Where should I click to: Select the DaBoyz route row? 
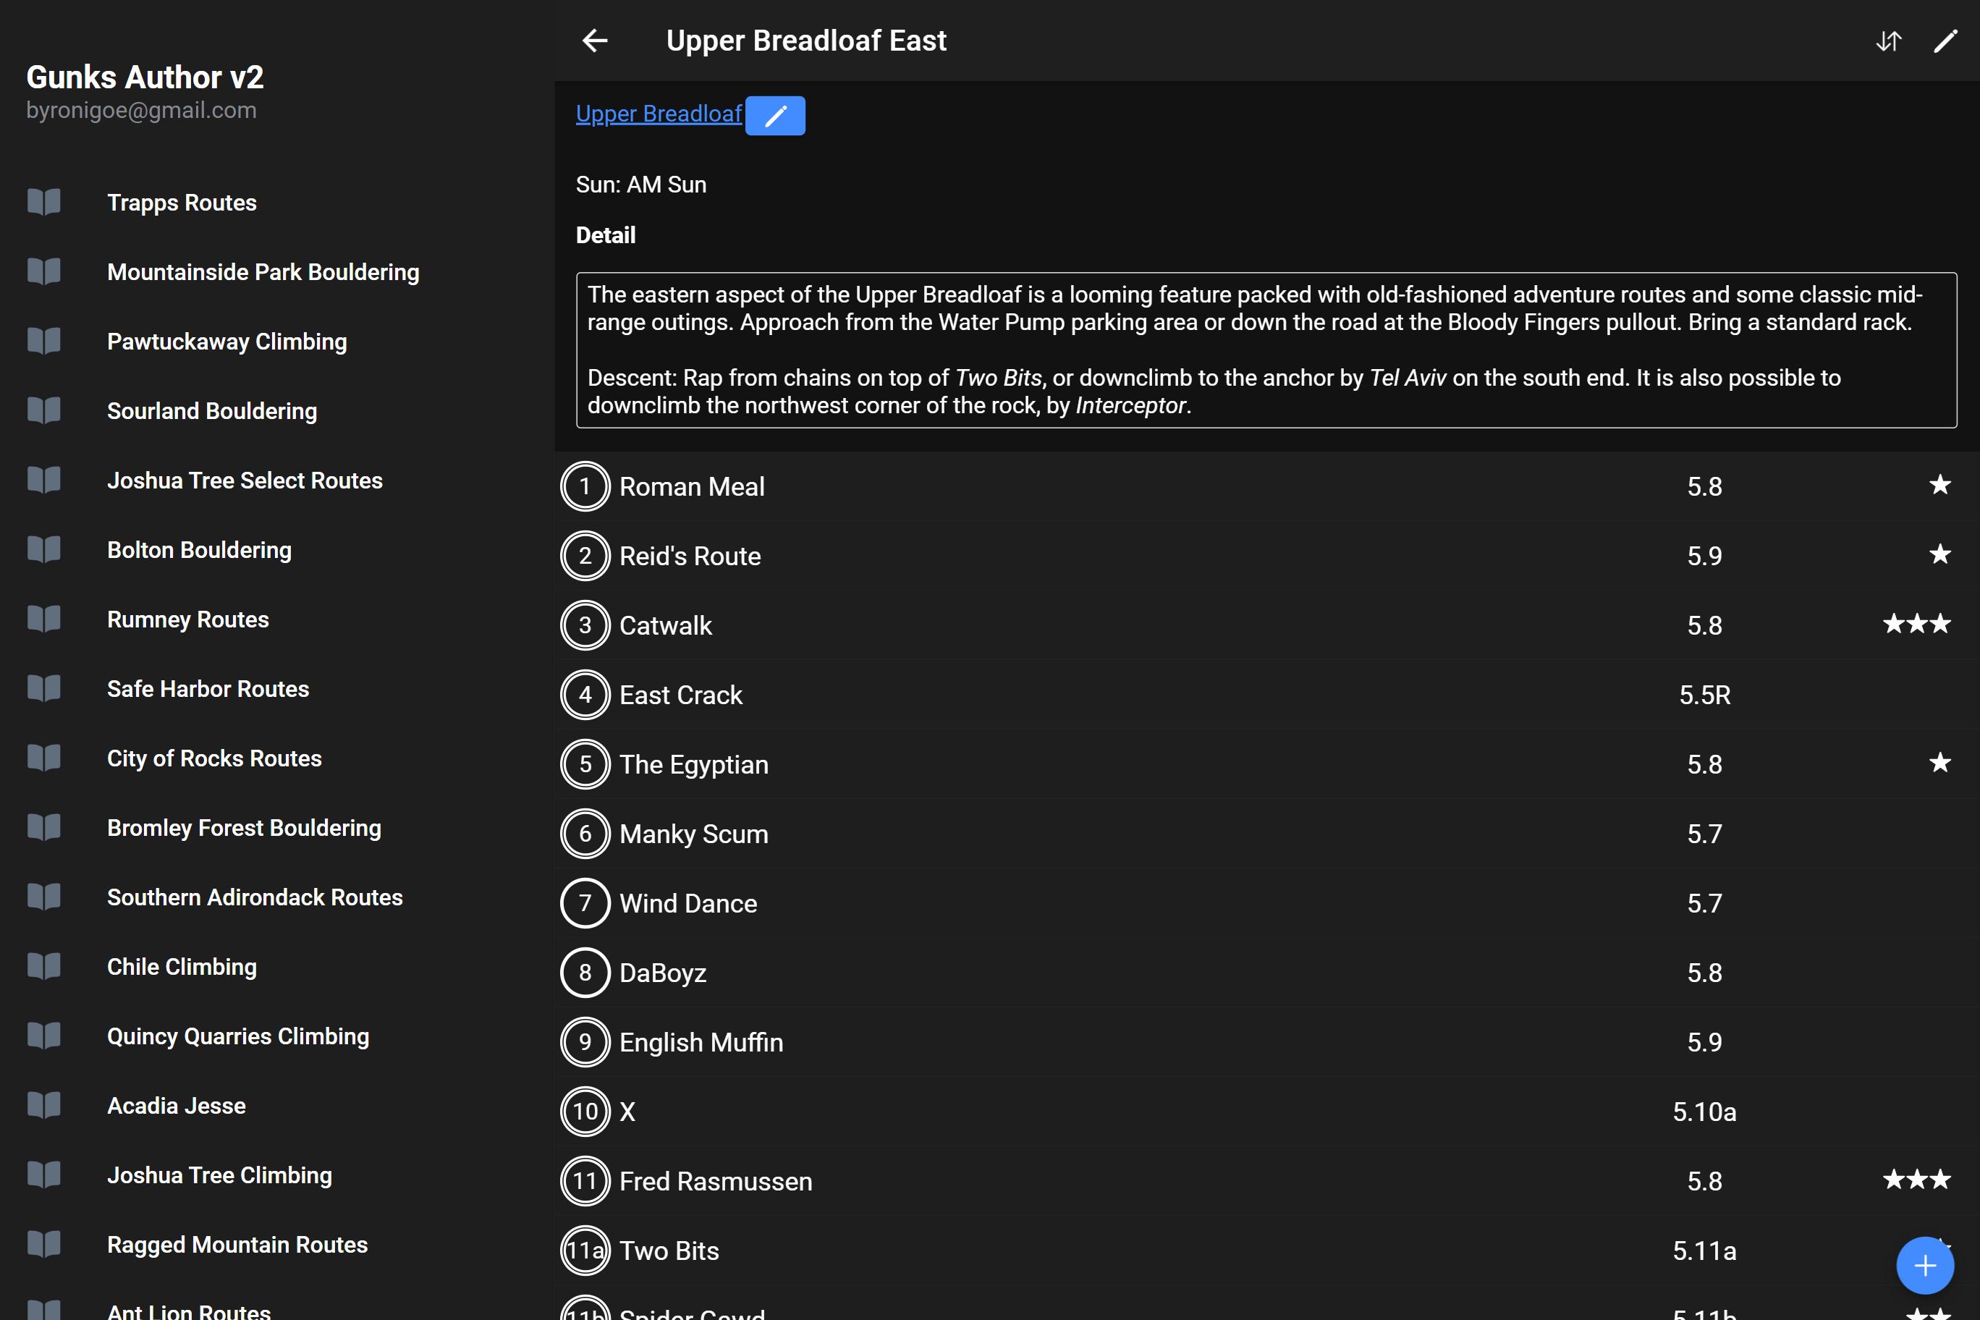pyautogui.click(x=1267, y=973)
